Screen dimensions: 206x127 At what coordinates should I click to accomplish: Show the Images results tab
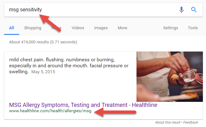click(101, 28)
